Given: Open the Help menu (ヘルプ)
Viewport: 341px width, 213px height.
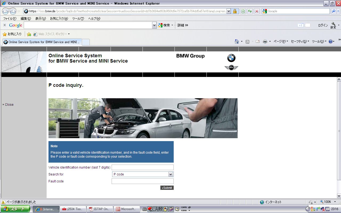Looking at the screenshot, I should click(x=94, y=19).
